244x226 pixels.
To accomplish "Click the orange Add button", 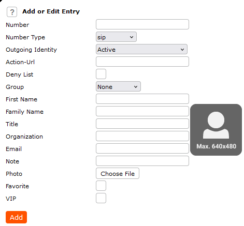I will click(x=16, y=217).
